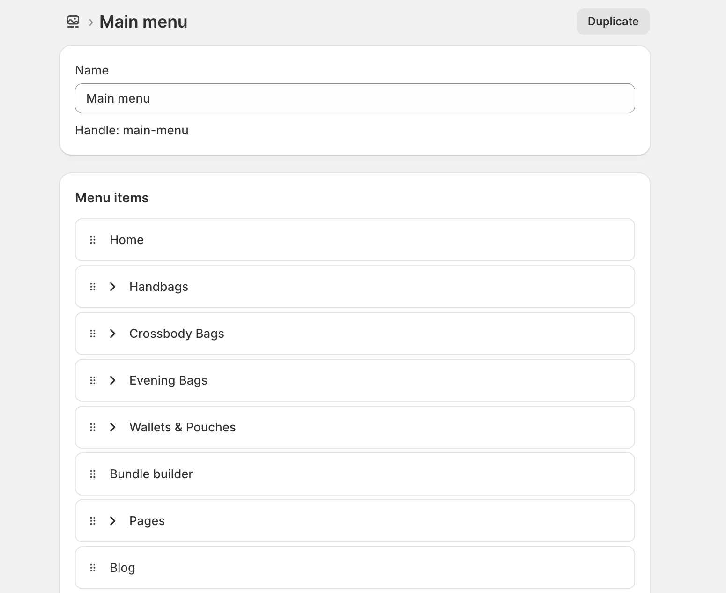
Task: Expand the Pages menu item
Action: tap(112, 521)
